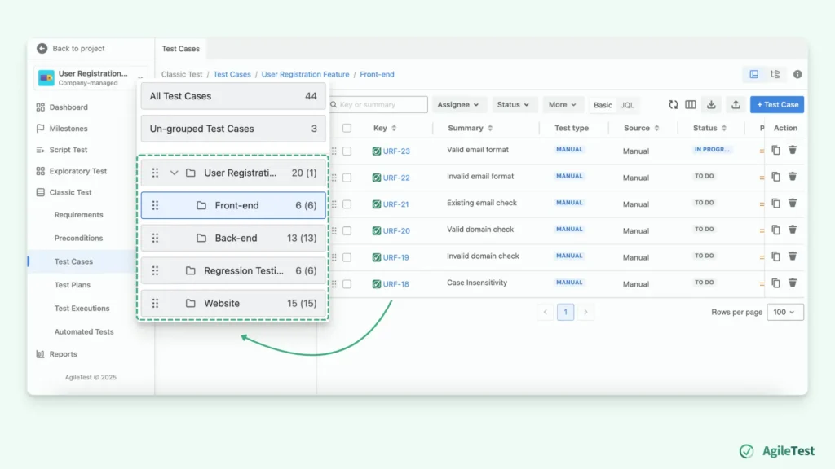Delete test case URF-18
The image size is (835, 469).
(793, 283)
